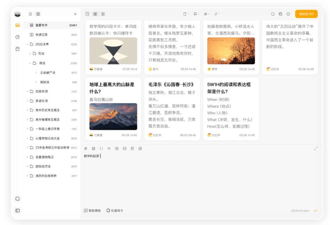This screenshot has width=330, height=225.
Task: Collapse the 商法 subfolder
Action: pyautogui.click(x=30, y=63)
